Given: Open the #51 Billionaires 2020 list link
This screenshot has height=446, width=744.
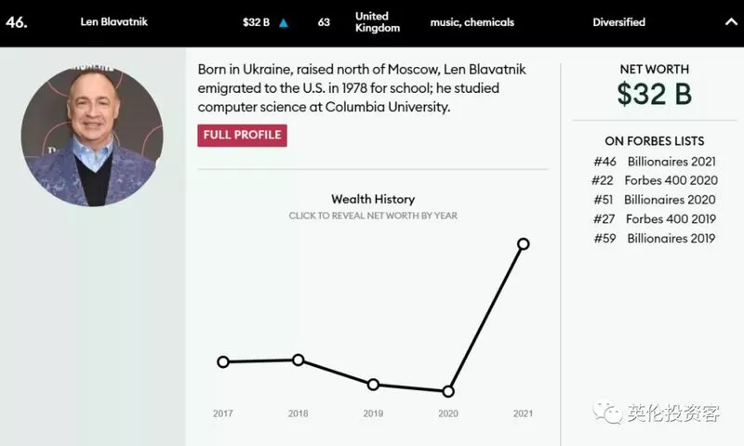Looking at the screenshot, I should point(655,200).
